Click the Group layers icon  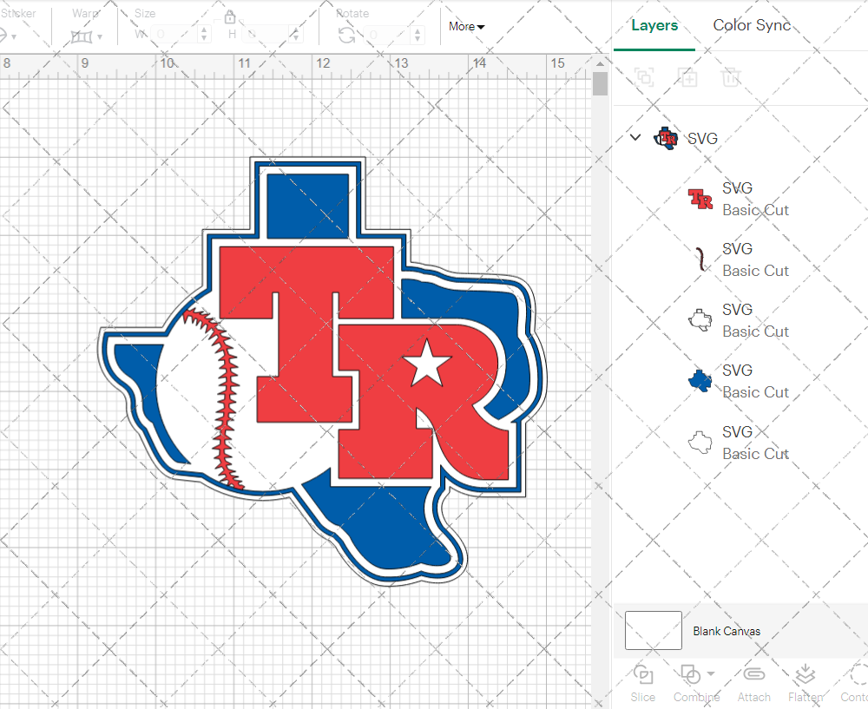[644, 77]
